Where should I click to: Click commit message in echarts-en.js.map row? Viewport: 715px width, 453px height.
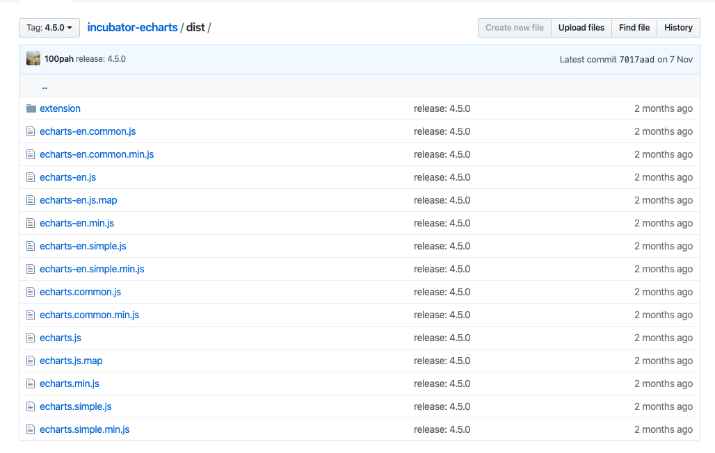(442, 200)
